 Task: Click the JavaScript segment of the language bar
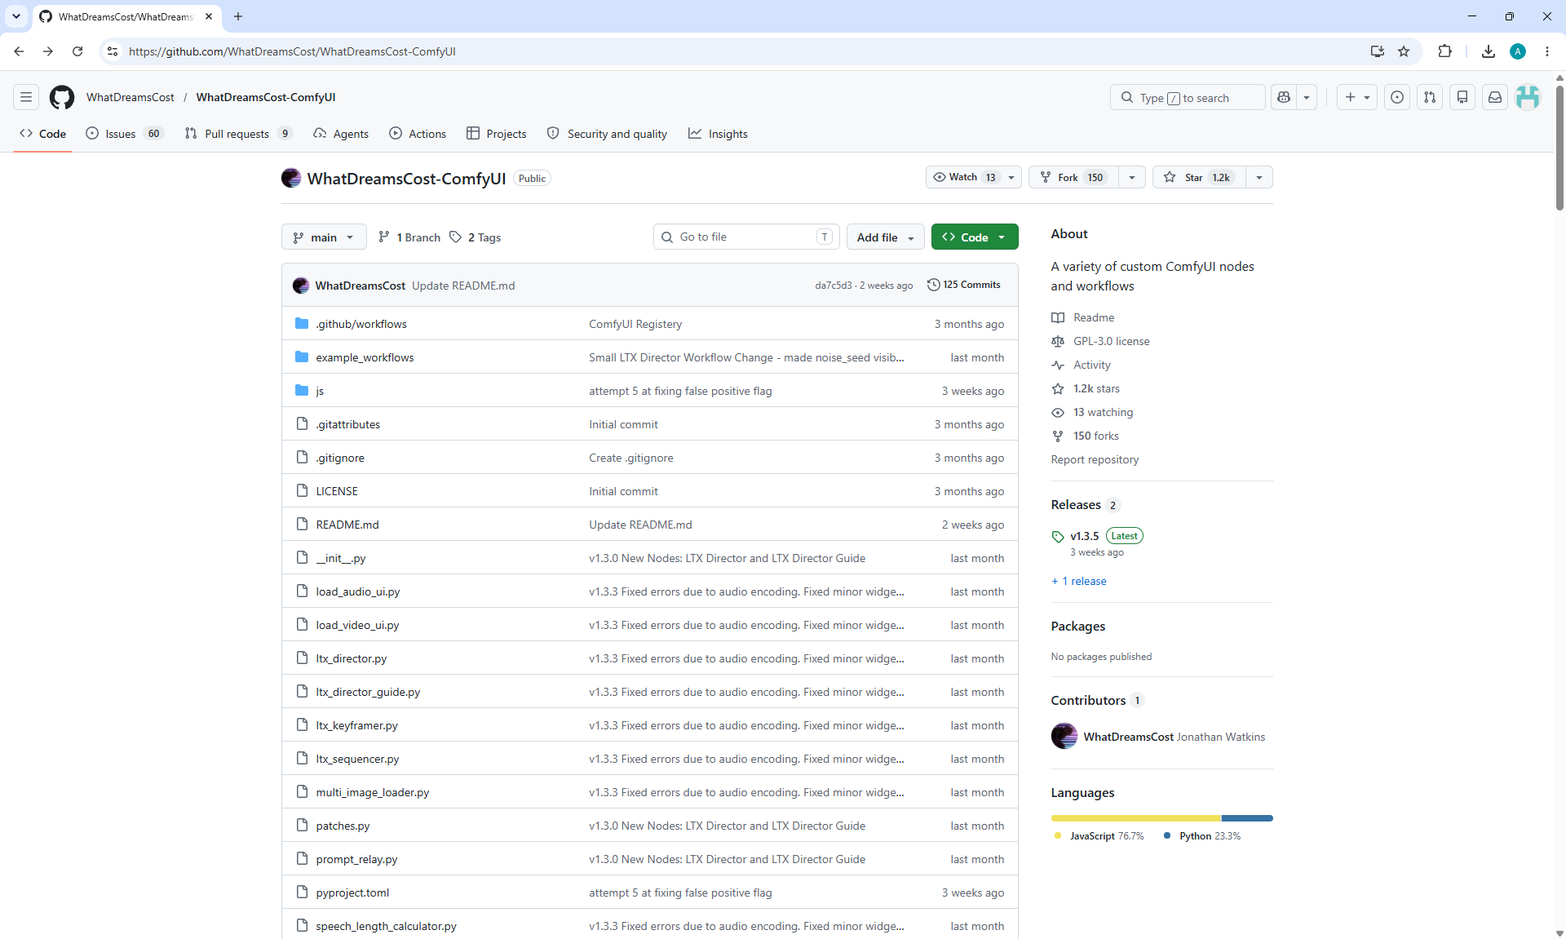tap(1136, 818)
